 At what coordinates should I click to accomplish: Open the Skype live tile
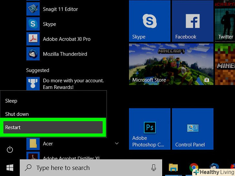click(x=149, y=21)
